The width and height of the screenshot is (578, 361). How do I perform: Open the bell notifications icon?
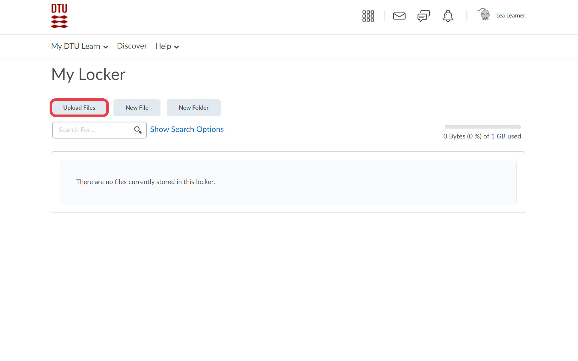click(448, 16)
